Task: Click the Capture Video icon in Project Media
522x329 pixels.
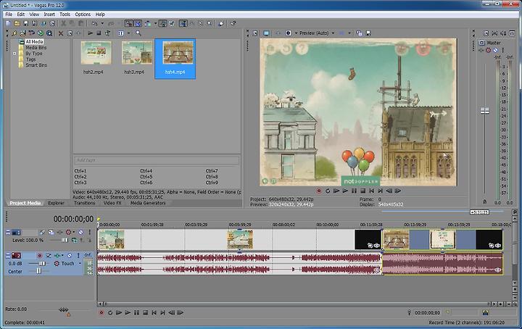Action: [x=32, y=33]
